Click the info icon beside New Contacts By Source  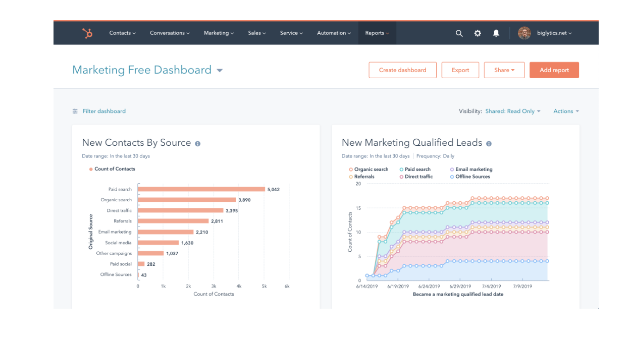coord(197,143)
